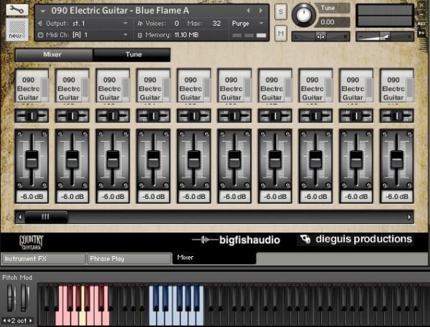Open instrument edit mode with wrench icon

pos(16,10)
